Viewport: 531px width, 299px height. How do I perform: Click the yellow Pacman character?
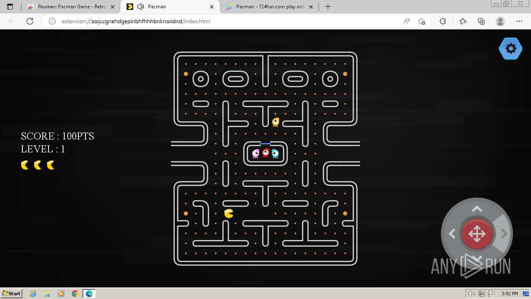229,213
